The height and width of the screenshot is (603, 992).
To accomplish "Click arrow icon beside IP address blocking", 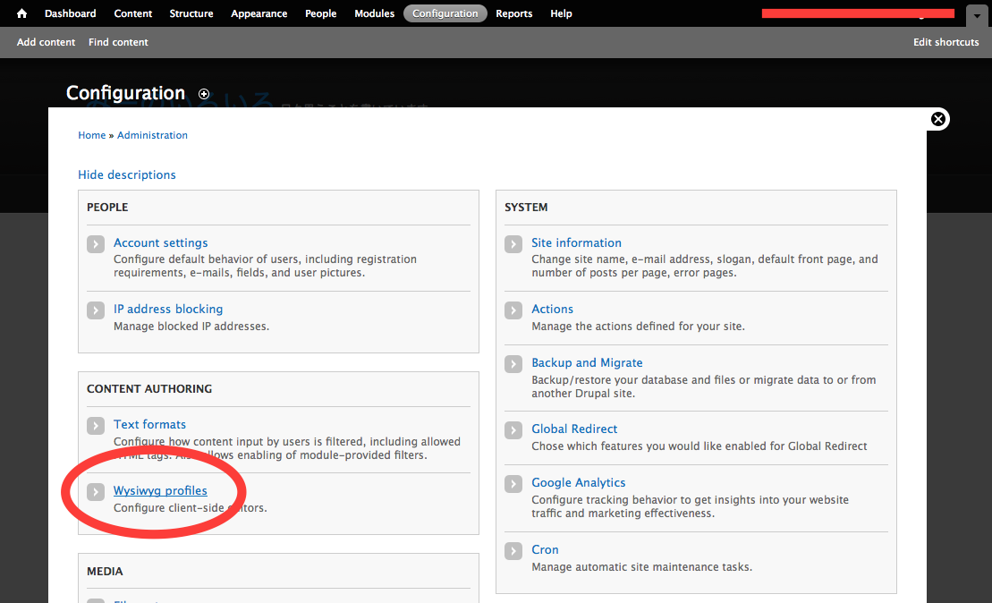I will click(x=96, y=310).
